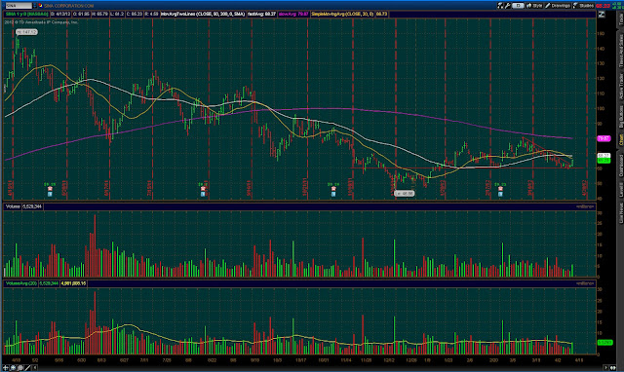Select the crosshair cursor tool at bottom left
The image size is (624, 372).
[6, 368]
